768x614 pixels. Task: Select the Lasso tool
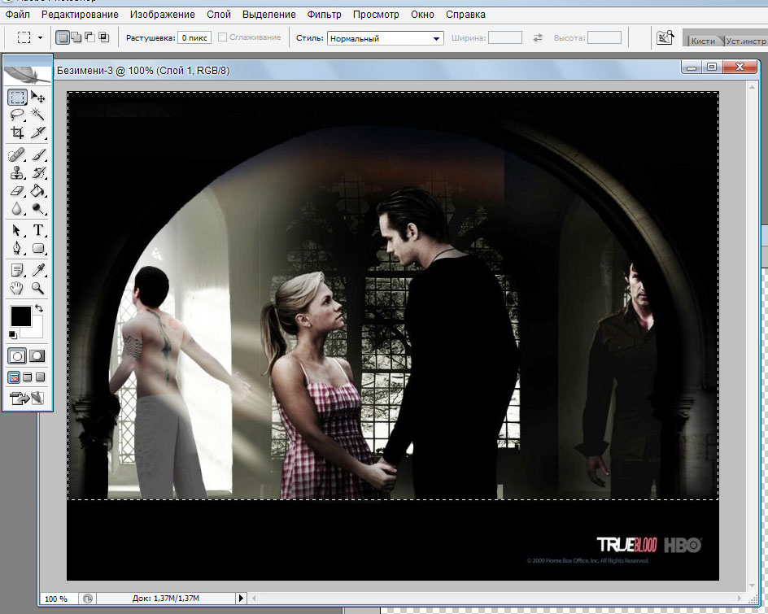click(17, 115)
